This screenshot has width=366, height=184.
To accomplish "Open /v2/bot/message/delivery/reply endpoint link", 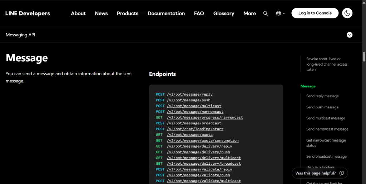I will [x=199, y=146].
